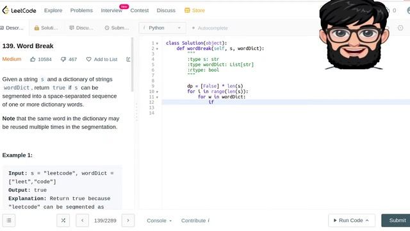The width and height of the screenshot is (410, 231).
Task: Switch to the Solution tab
Action: [46, 28]
